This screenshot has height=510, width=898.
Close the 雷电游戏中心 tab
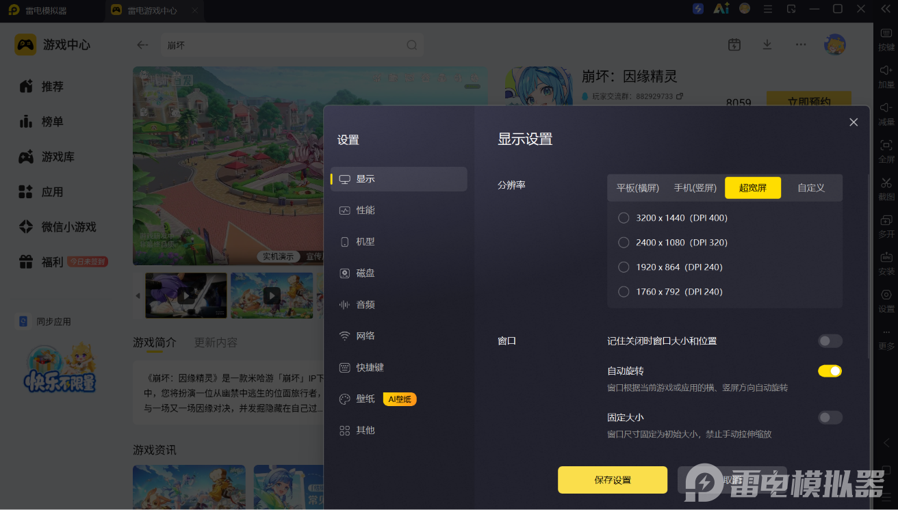pyautogui.click(x=195, y=10)
